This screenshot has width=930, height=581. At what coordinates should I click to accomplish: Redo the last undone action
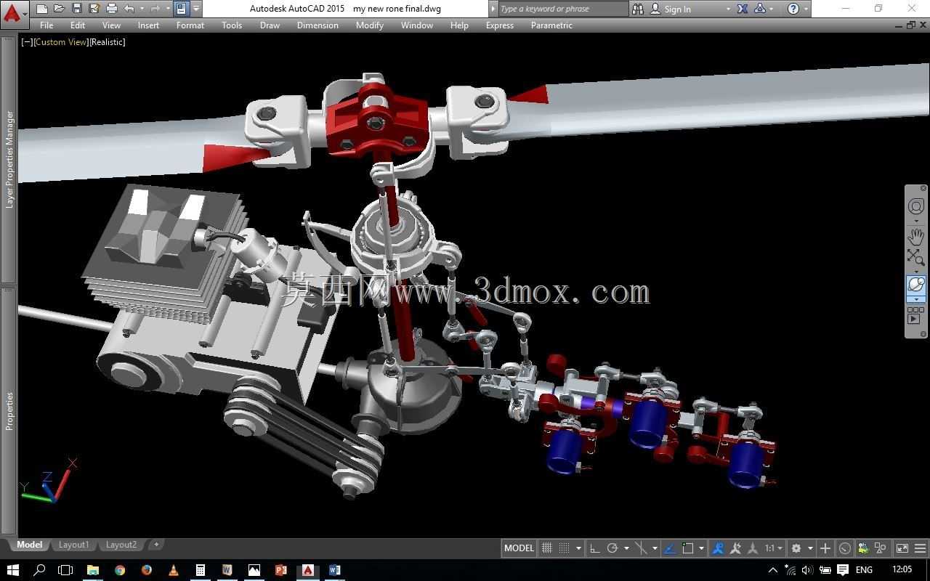pos(154,9)
